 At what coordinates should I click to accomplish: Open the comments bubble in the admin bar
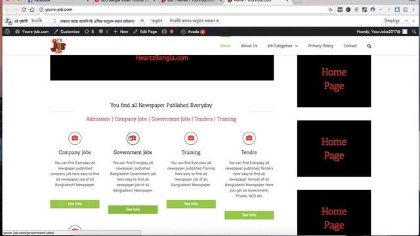tap(104, 31)
